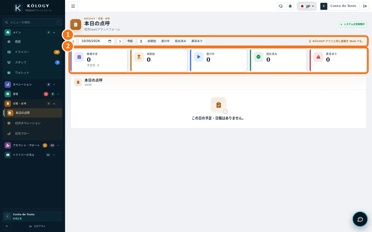
Task: Collapse the メイン menu section
Action: click(33, 32)
